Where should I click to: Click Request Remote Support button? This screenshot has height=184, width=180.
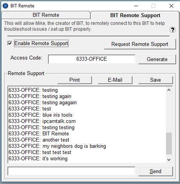point(140,44)
